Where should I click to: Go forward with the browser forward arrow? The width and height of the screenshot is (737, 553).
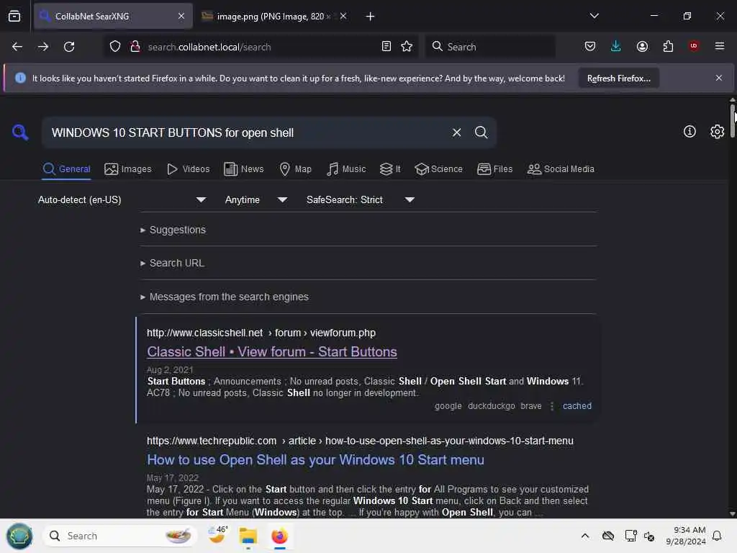43,47
